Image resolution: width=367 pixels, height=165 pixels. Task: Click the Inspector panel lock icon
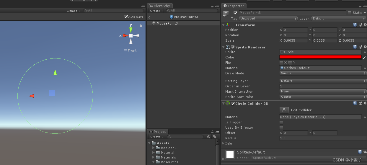tap(361, 6)
